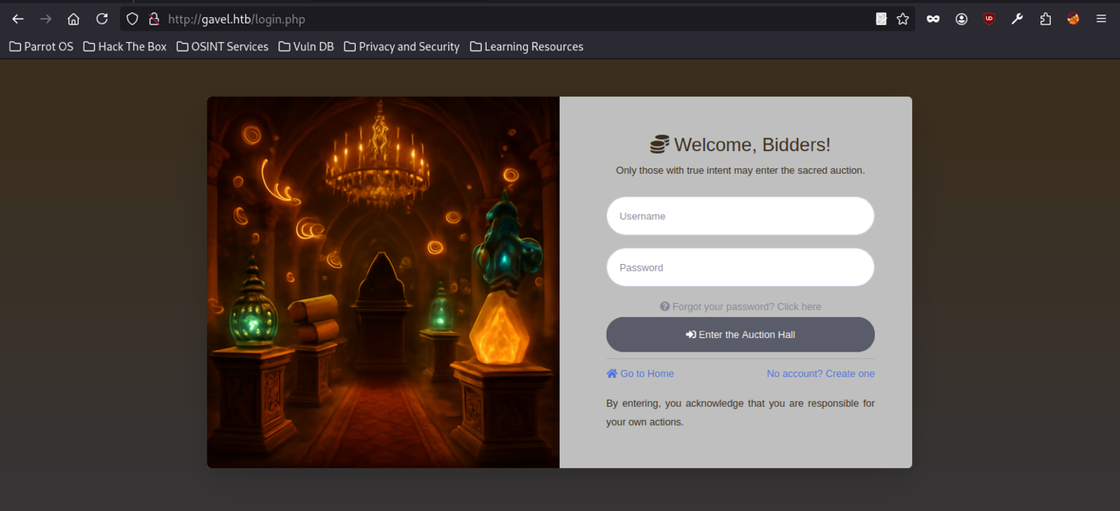Open tracking protection shield info

(132, 19)
